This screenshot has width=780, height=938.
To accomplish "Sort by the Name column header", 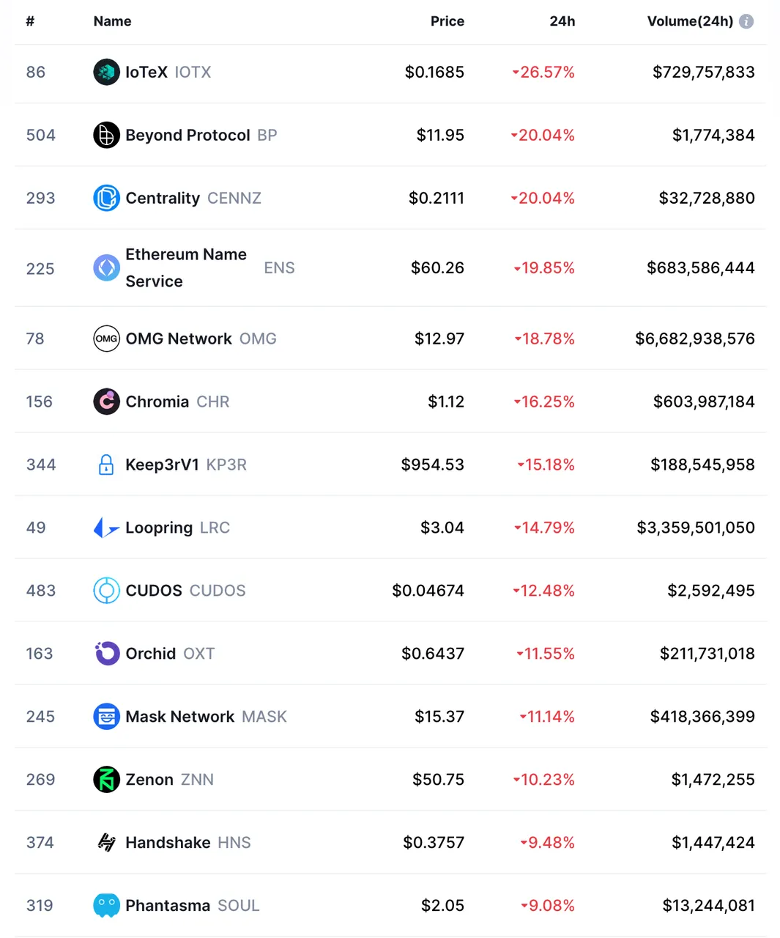I will click(x=112, y=21).
